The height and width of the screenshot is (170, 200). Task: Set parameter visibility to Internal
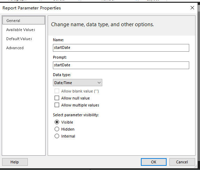[x=57, y=136]
